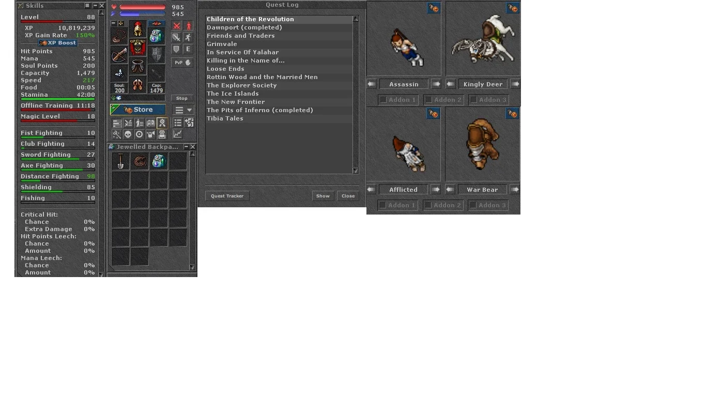Open the analytics line graph icon

pos(177,134)
